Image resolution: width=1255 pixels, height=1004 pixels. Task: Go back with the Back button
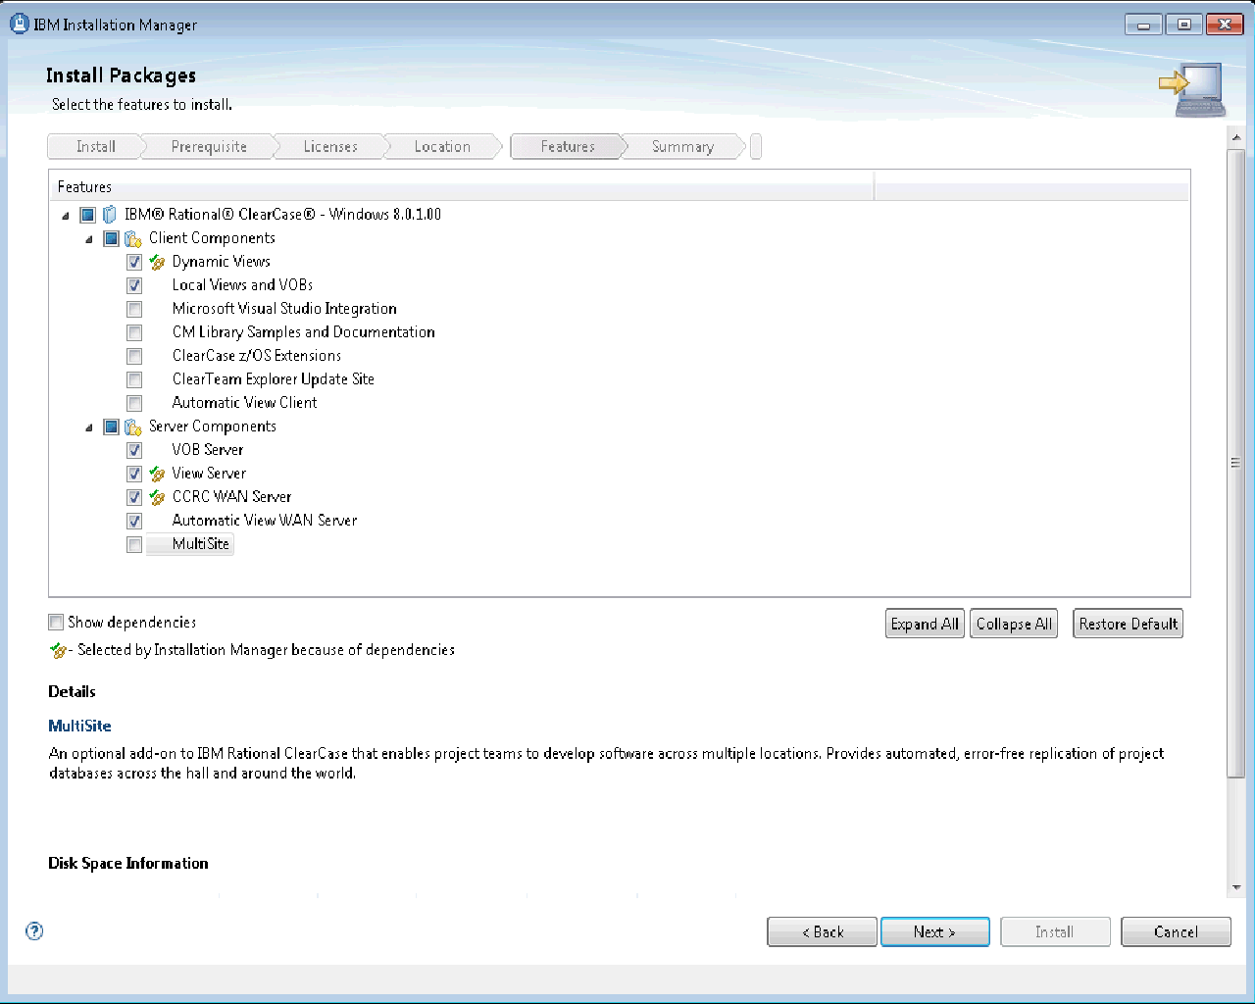[822, 931]
